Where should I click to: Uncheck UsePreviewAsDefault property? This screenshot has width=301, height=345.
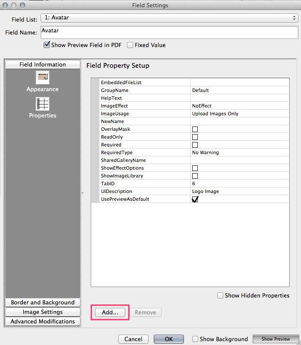(195, 199)
